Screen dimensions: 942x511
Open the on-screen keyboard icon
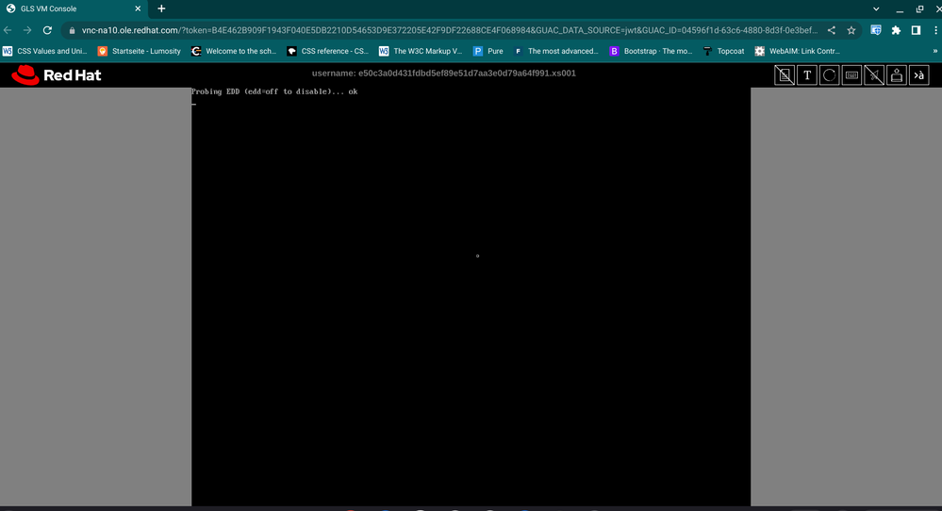(851, 75)
